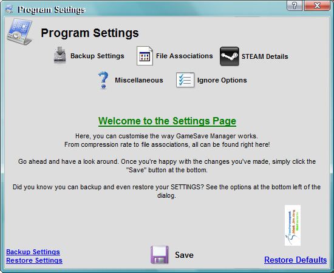Switch to File Associations section
This screenshot has height=273, width=334.
(184, 56)
